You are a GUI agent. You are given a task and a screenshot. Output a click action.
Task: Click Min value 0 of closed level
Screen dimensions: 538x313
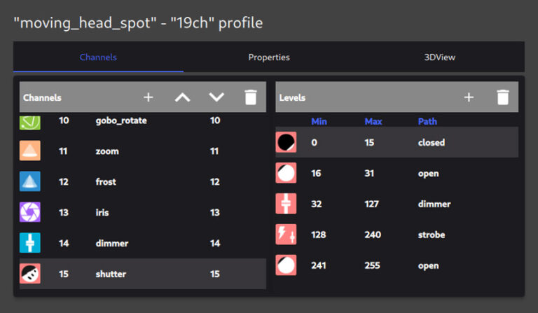click(x=315, y=143)
